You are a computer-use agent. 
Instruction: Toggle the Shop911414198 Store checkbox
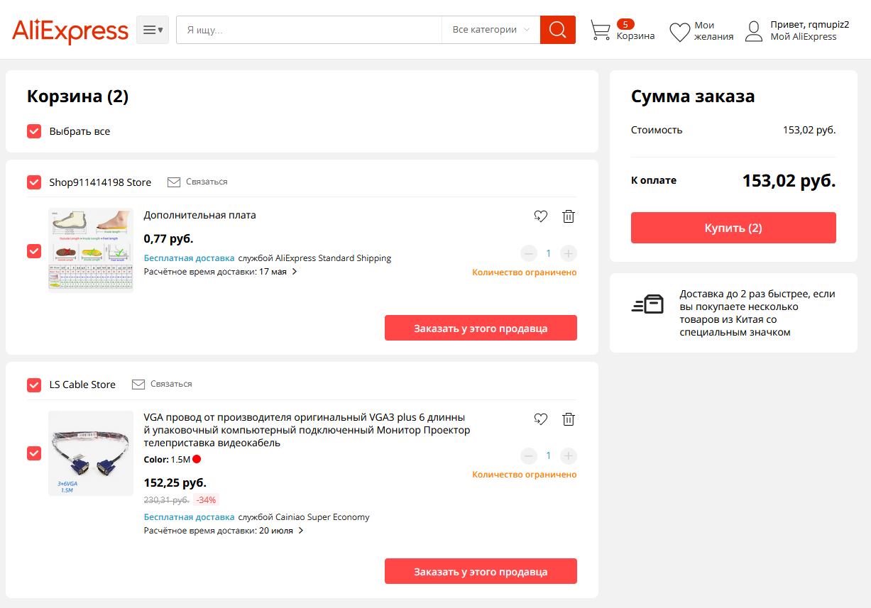[34, 182]
